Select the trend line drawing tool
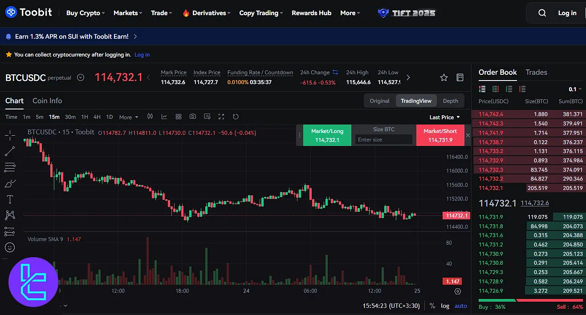This screenshot has width=586, height=315. click(10, 151)
